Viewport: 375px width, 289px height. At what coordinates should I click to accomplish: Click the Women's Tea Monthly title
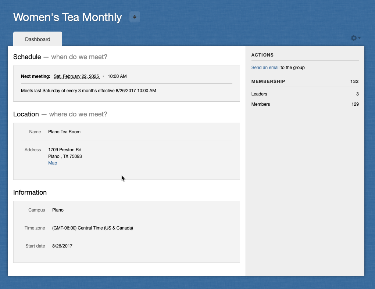click(x=67, y=17)
